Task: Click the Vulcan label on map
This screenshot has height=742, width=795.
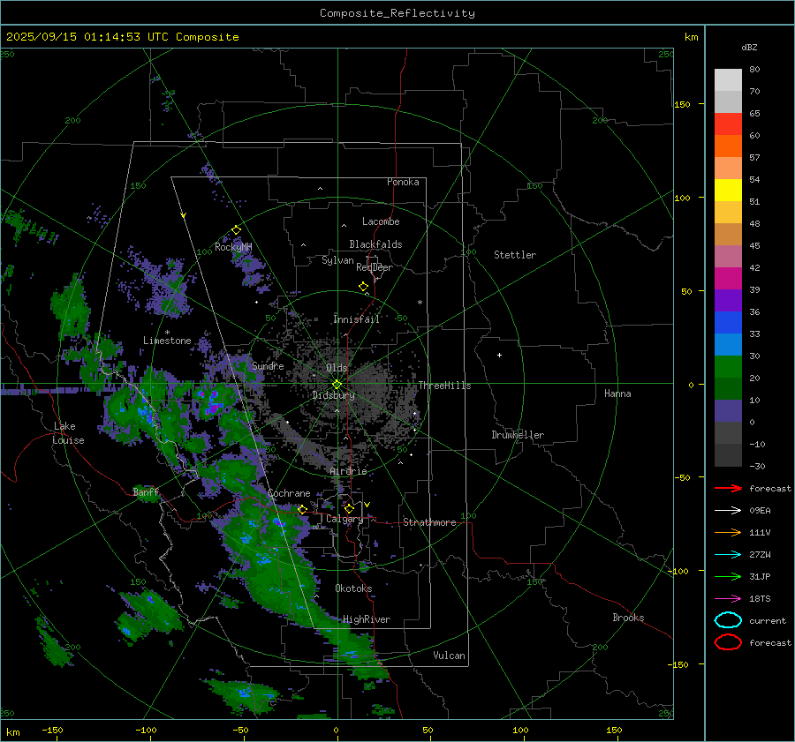Action: 449,656
